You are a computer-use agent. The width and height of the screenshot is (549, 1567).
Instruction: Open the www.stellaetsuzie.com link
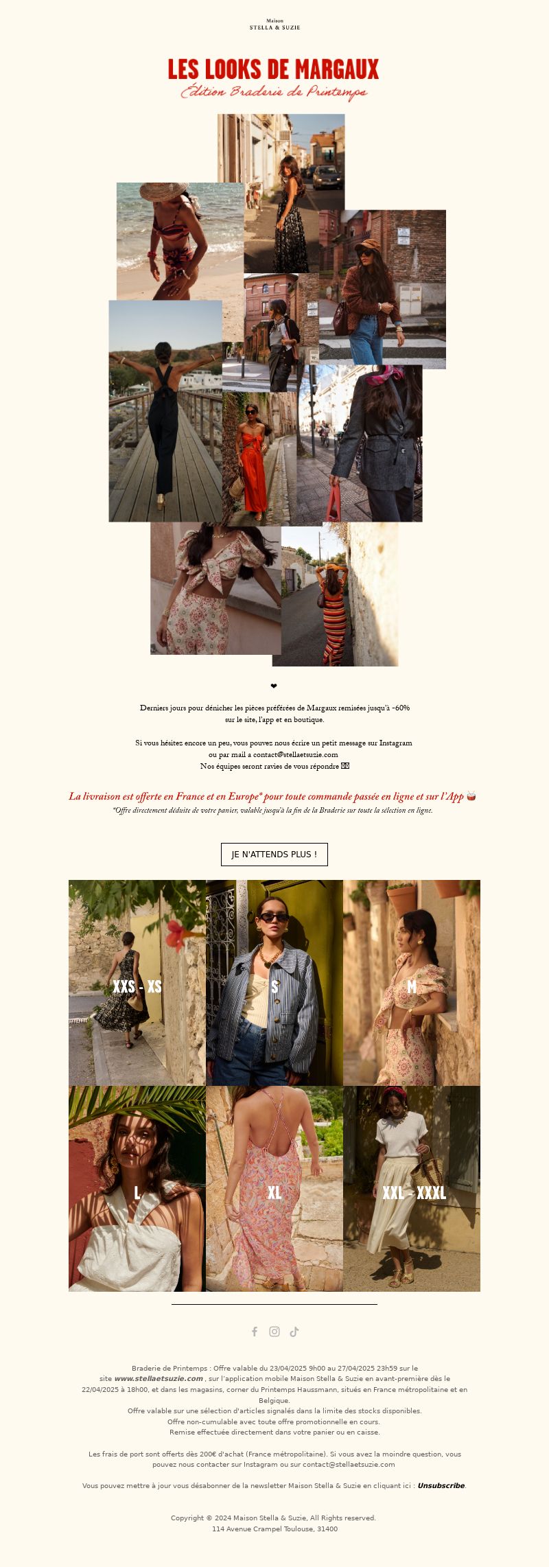pos(159,1378)
